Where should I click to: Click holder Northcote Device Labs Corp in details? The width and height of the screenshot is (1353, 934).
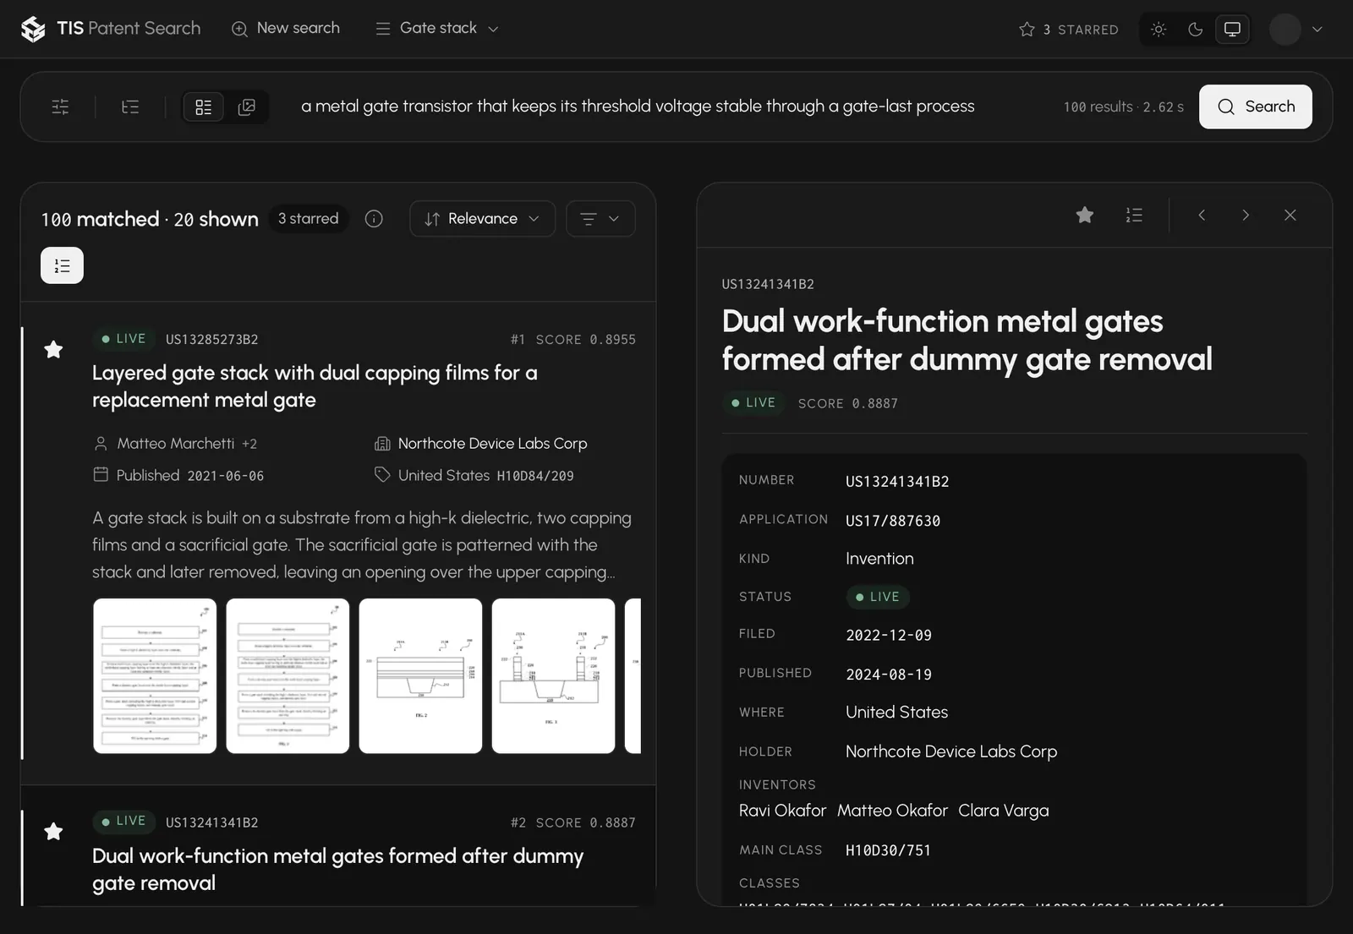951,751
